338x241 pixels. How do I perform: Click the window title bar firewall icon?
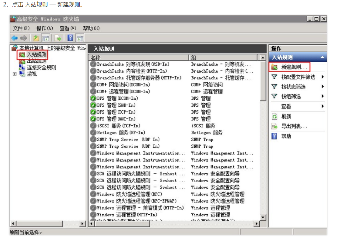coord(14,19)
